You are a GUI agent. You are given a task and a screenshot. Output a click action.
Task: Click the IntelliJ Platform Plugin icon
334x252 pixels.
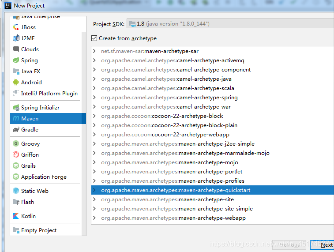[16, 93]
